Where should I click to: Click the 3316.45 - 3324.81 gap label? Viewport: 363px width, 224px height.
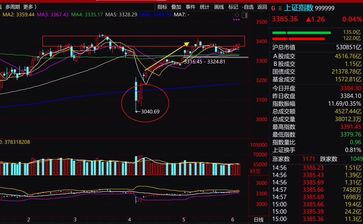click(204, 61)
